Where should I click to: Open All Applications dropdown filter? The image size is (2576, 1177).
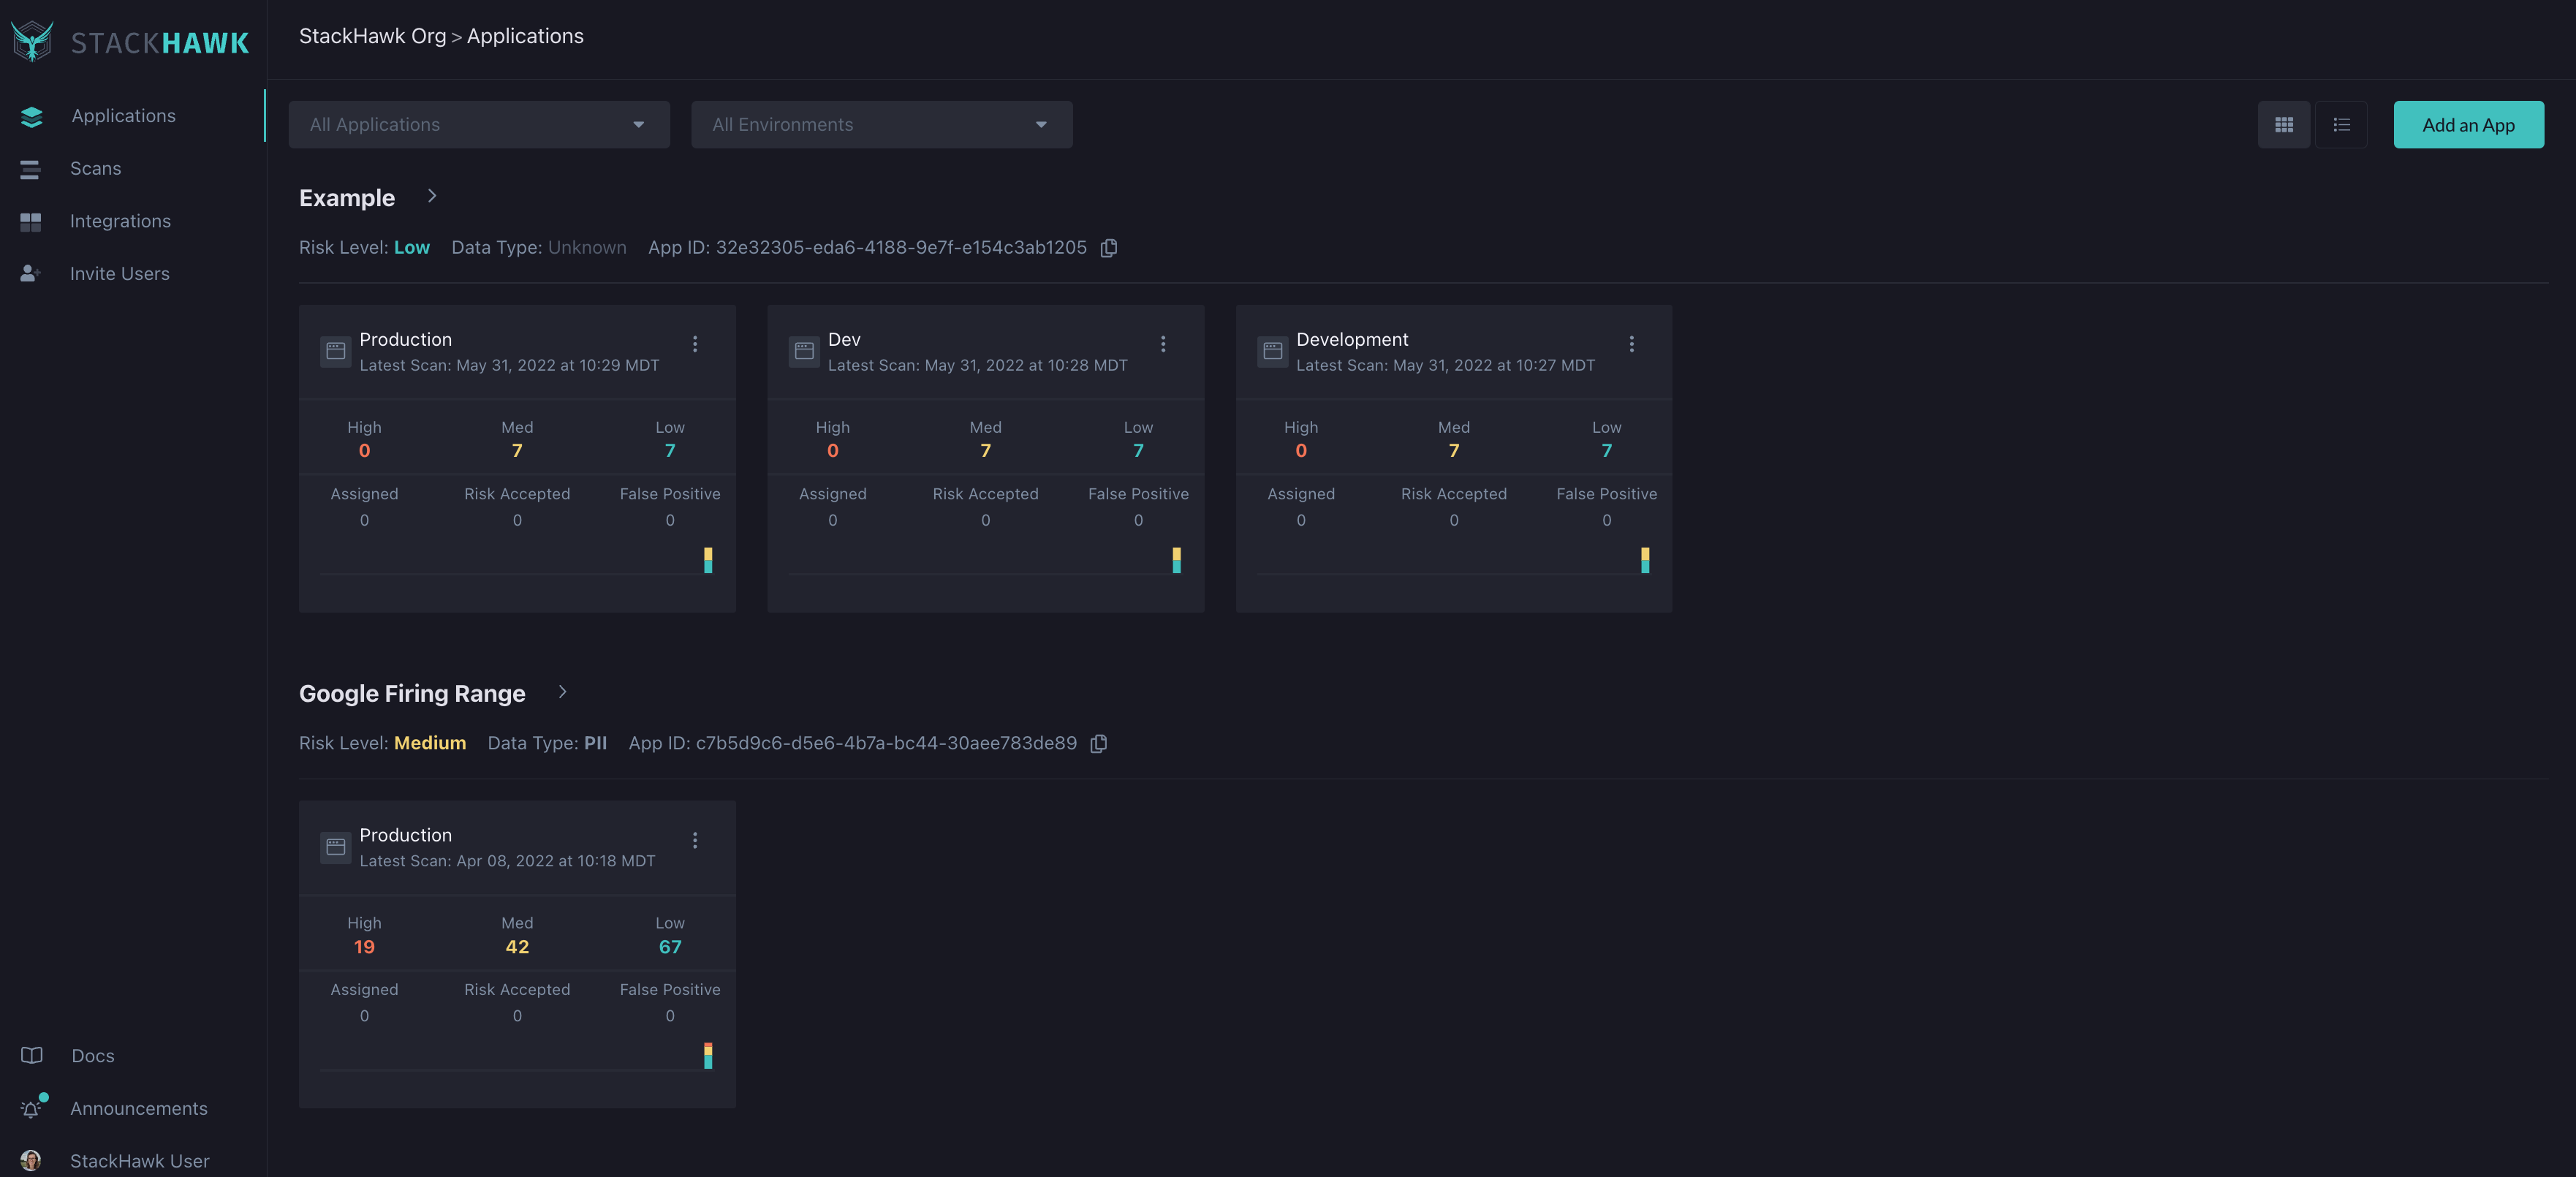[478, 124]
